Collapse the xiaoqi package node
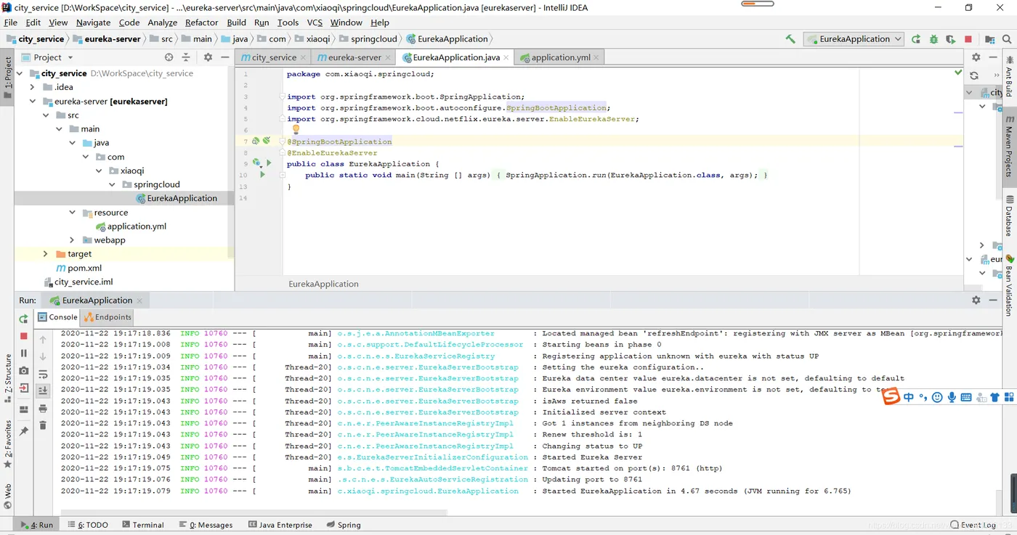Viewport: 1017px width, 535px height. [x=100, y=171]
